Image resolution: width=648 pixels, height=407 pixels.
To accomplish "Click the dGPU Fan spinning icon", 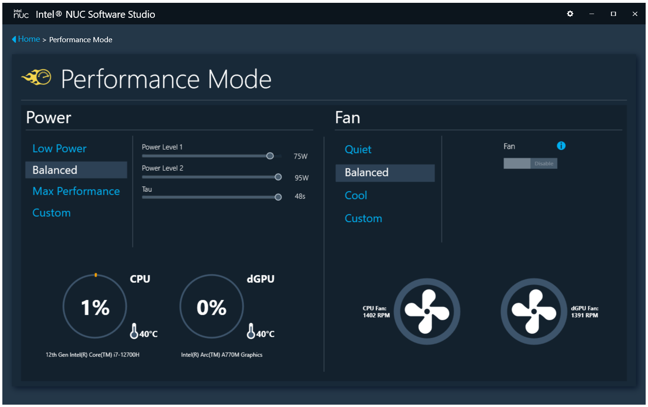I will pos(534,311).
